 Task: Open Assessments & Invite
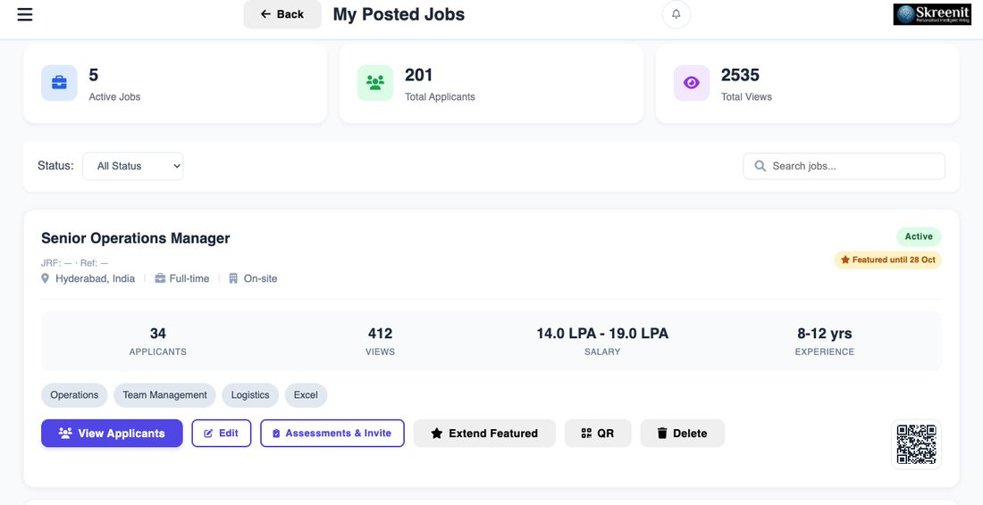click(x=332, y=433)
